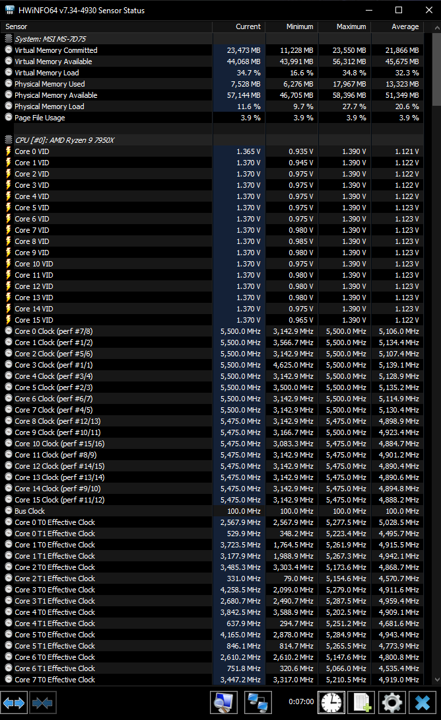This screenshot has height=720, width=441.
Task: Select Core 13 Clock (perf #13/14) row
Action: [x=212, y=477]
